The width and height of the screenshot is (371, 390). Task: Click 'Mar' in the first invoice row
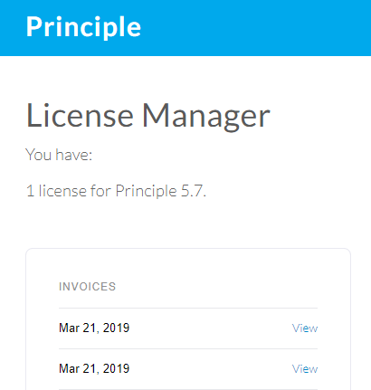[x=69, y=328]
